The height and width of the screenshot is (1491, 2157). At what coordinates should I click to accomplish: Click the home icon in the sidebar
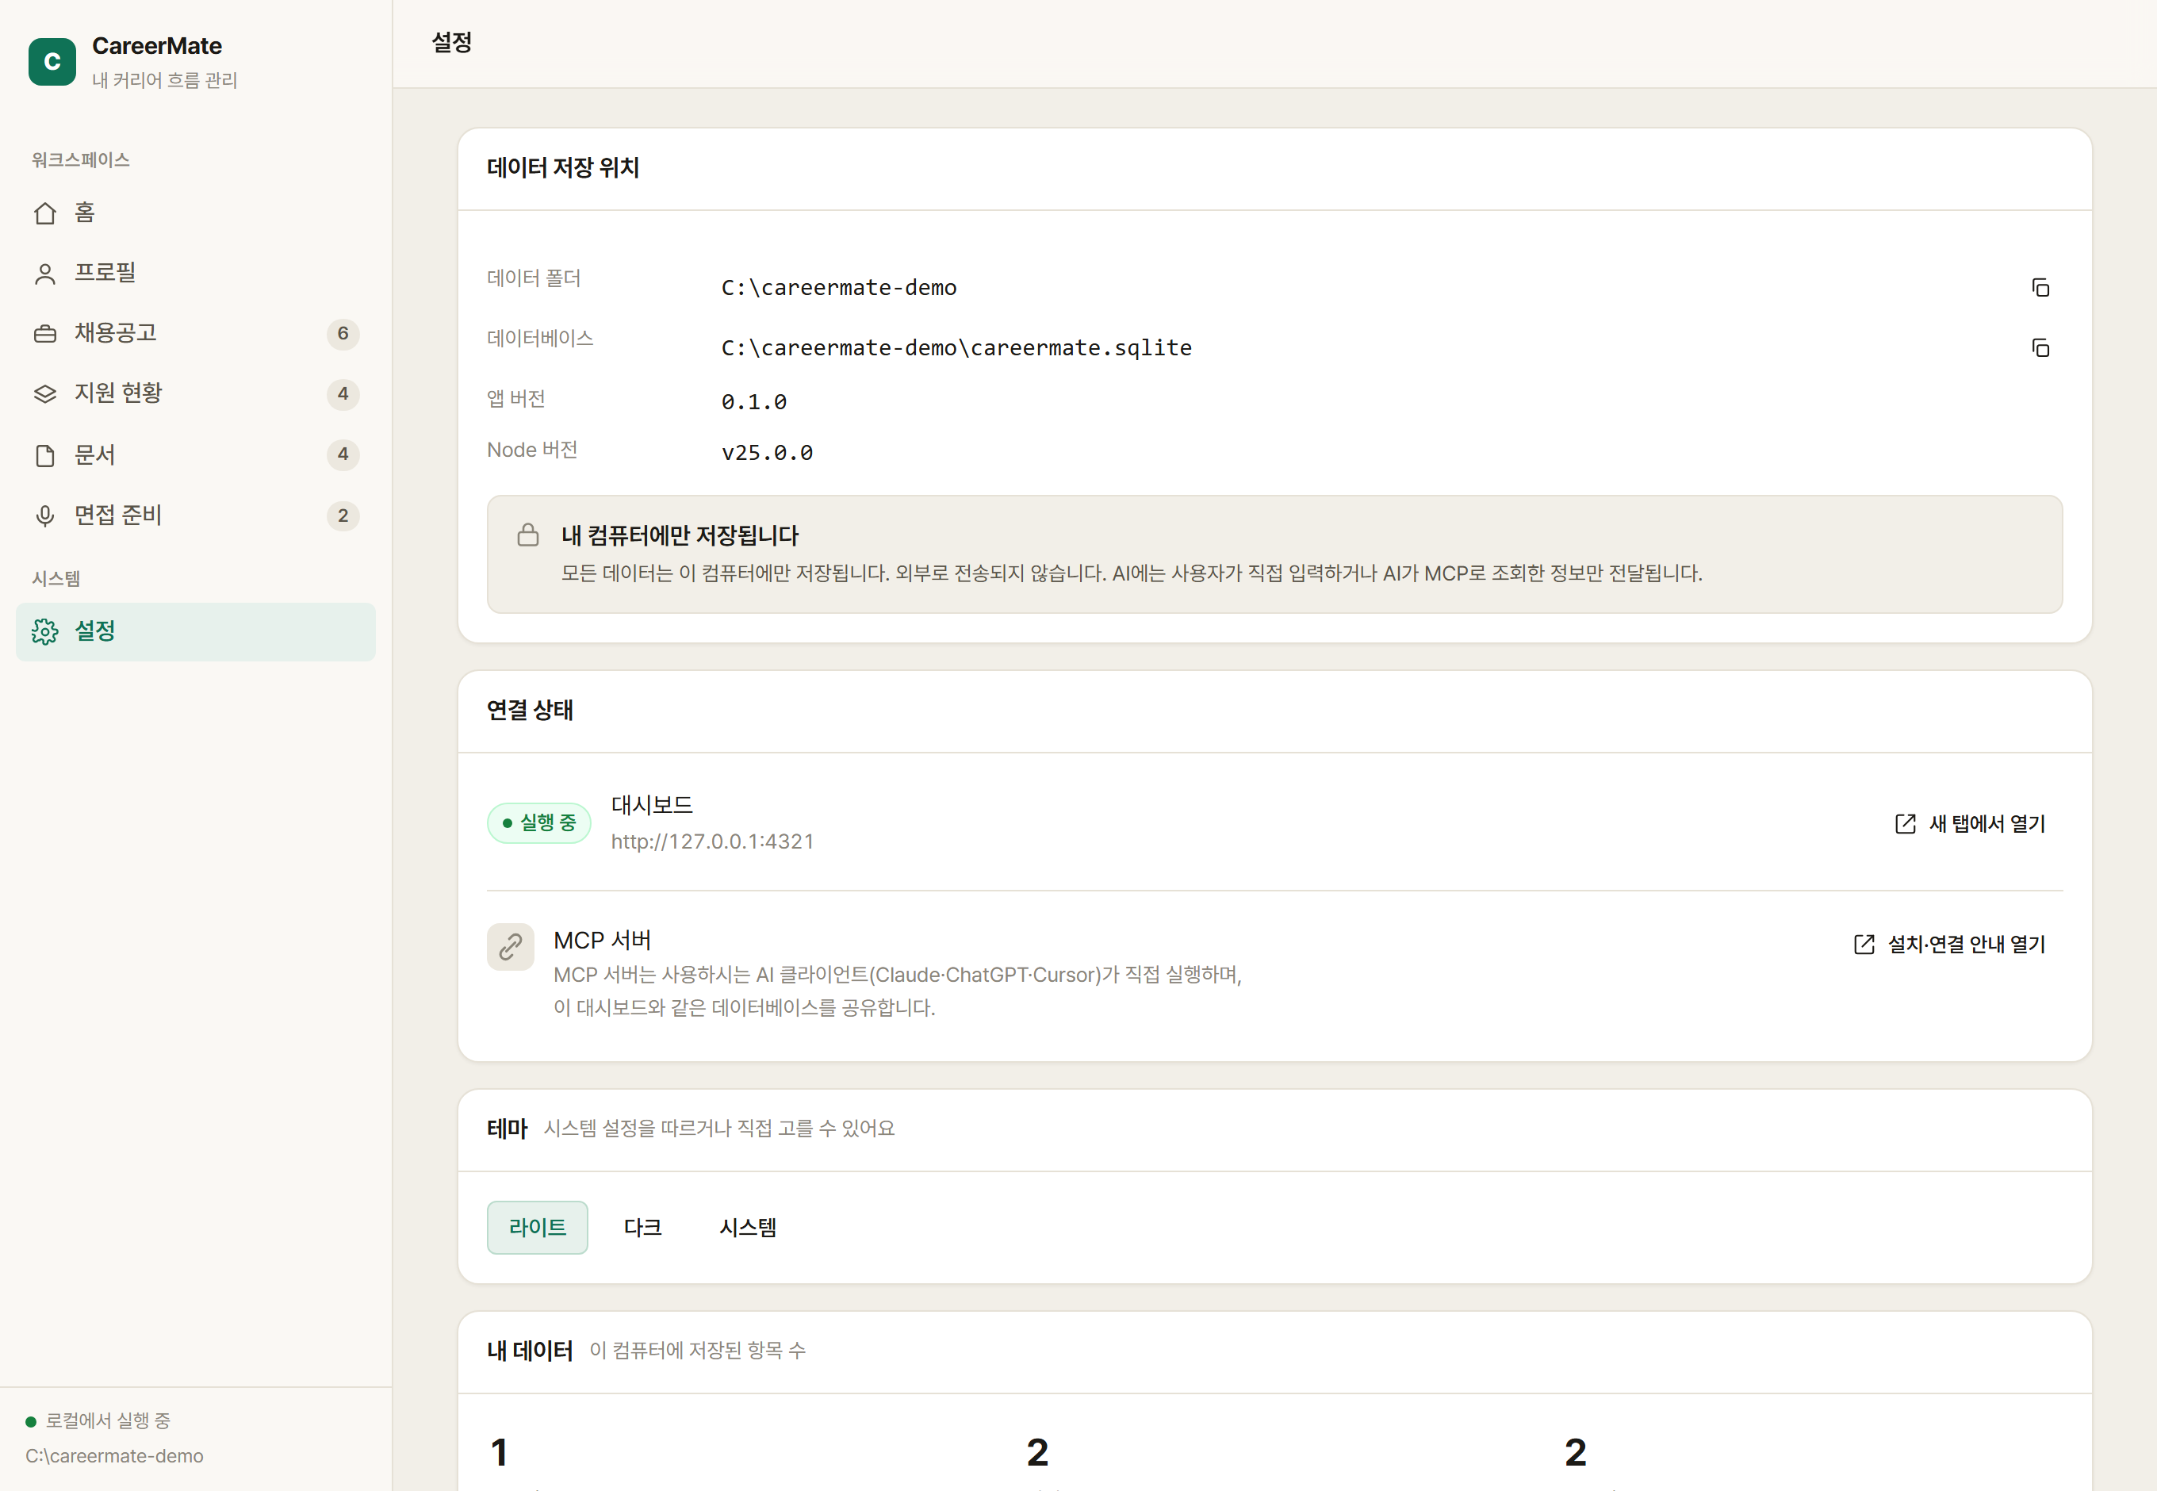coord(45,214)
